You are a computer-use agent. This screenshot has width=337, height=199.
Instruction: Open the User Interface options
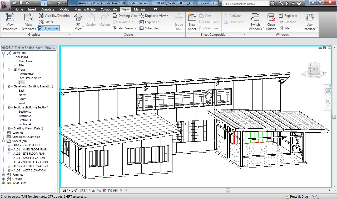click(310, 22)
